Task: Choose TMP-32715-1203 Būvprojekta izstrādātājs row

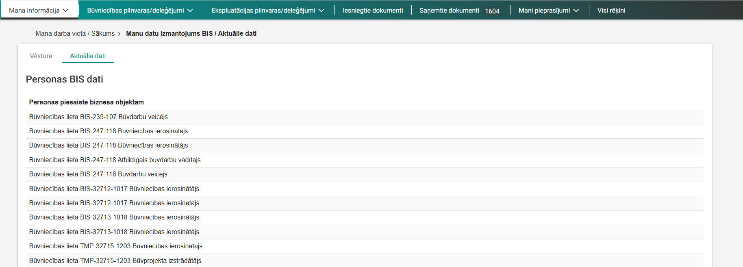Action: [x=115, y=260]
